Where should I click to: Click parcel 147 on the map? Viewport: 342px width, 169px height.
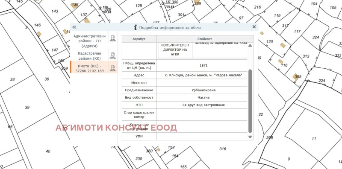point(55,50)
